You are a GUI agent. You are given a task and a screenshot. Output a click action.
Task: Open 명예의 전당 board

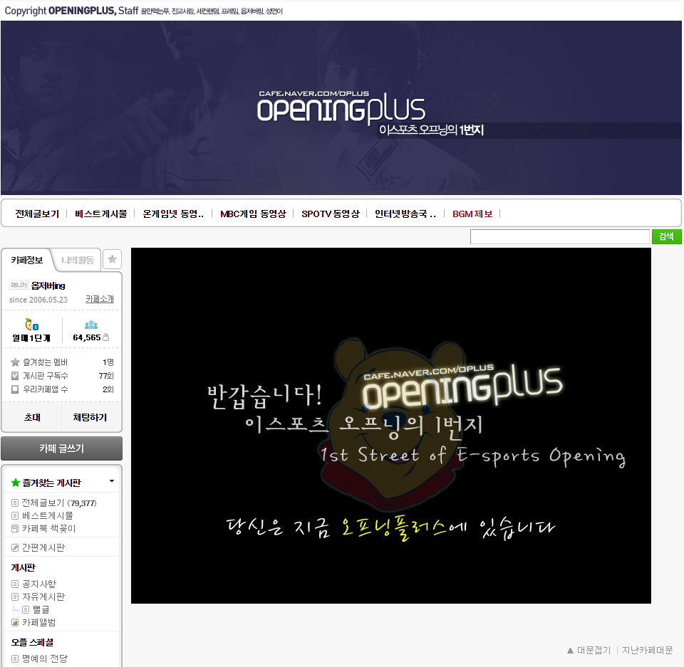[44, 658]
